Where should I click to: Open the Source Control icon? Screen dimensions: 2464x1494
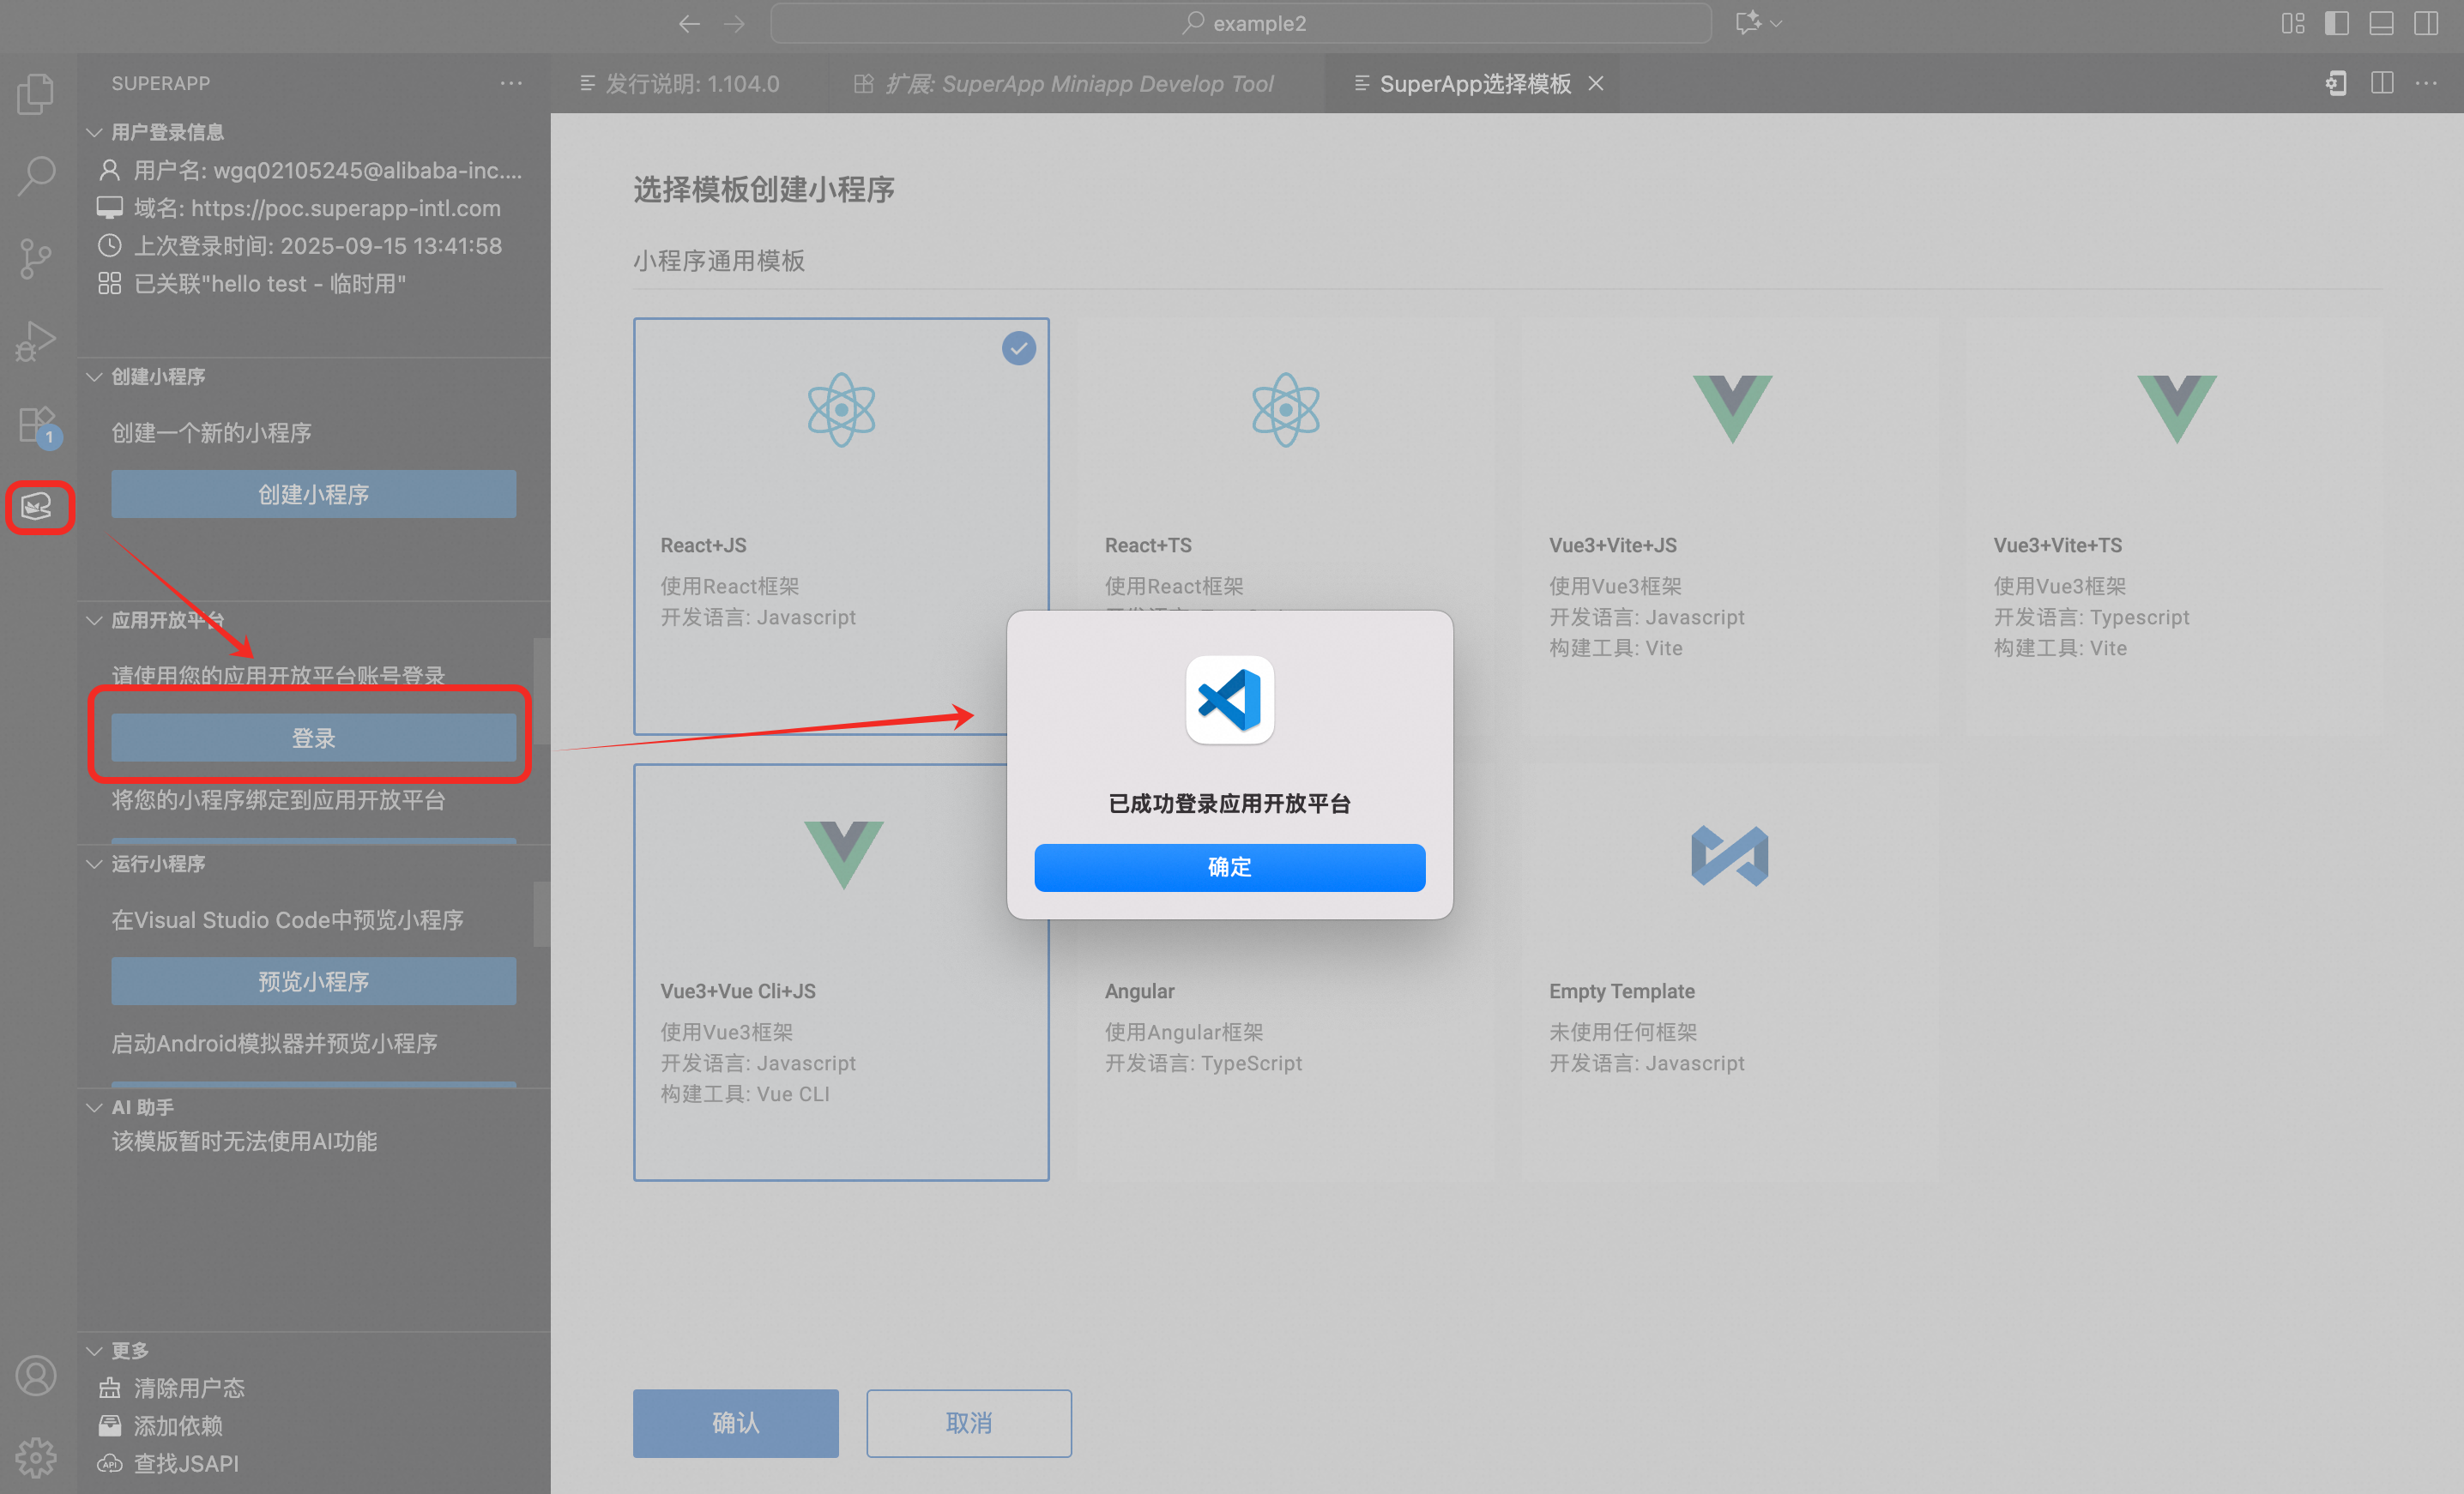point(36,259)
